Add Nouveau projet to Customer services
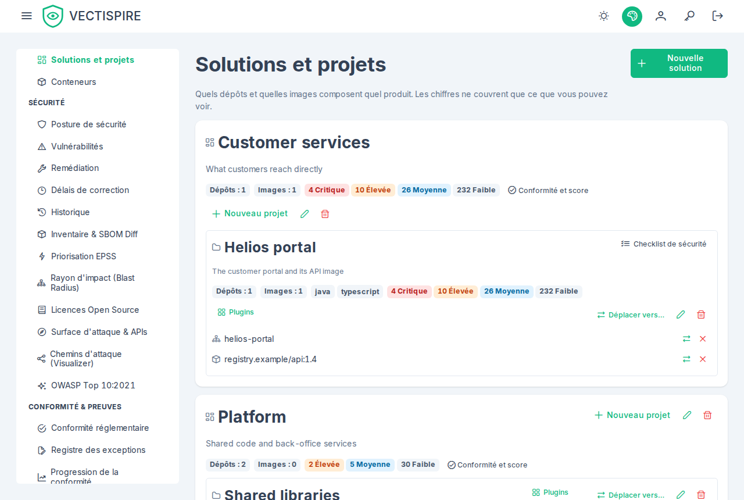 pos(250,213)
